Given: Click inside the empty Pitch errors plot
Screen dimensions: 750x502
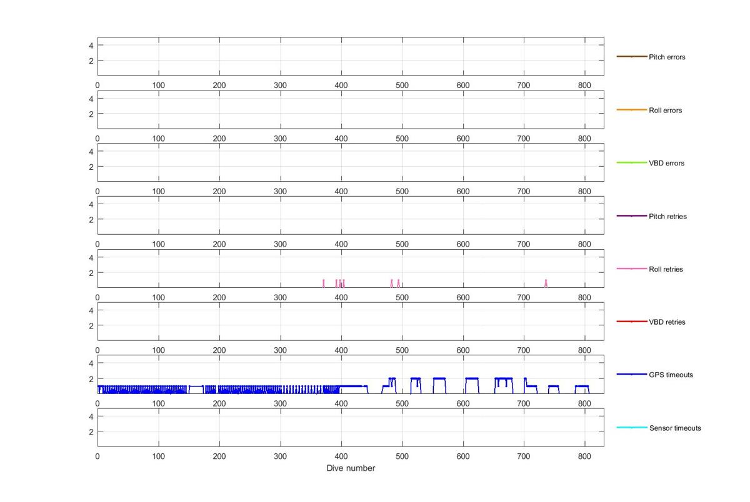Looking at the screenshot, I should (x=351, y=56).
